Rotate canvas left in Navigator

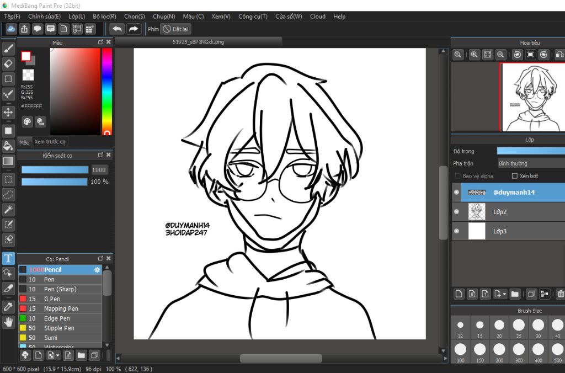(x=517, y=55)
